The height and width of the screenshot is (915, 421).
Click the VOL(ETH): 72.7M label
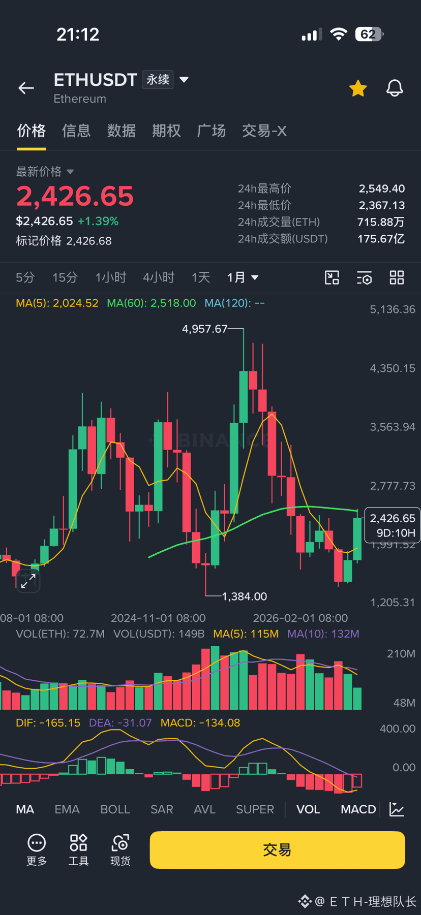click(x=60, y=634)
